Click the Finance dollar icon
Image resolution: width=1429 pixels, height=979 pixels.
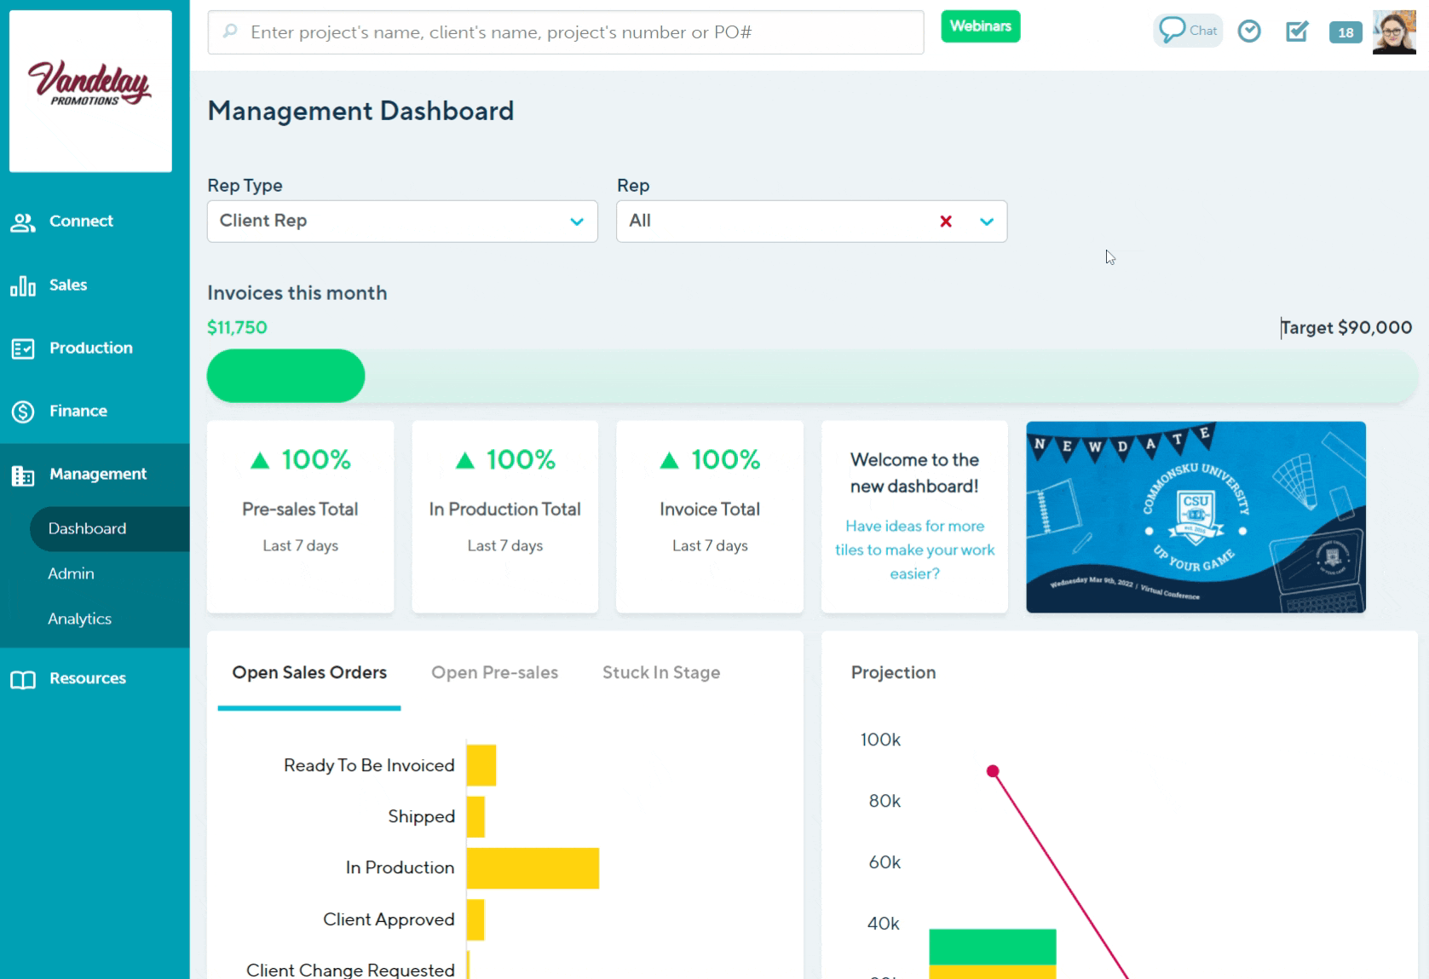pos(23,412)
